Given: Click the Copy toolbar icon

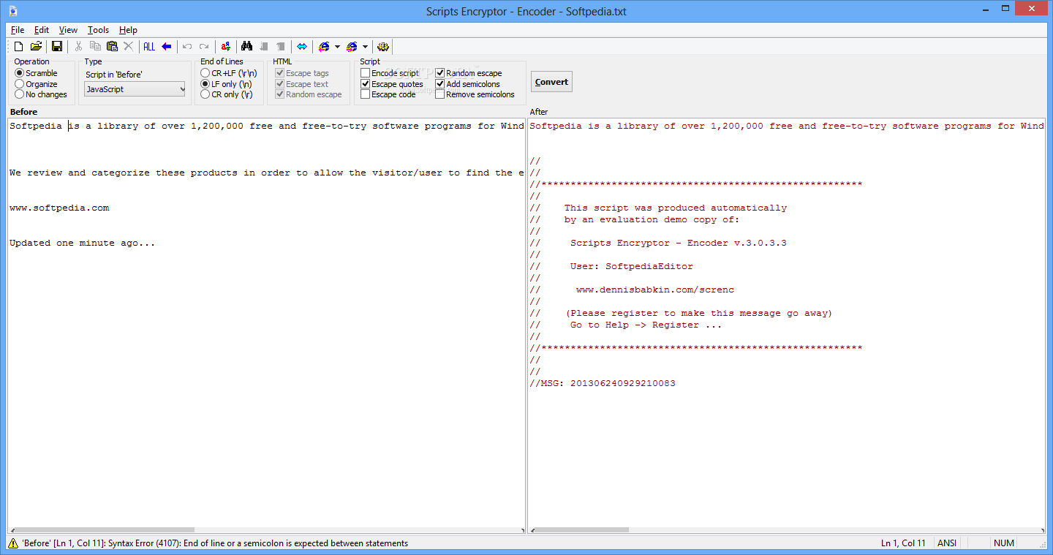Looking at the screenshot, I should click(x=95, y=46).
